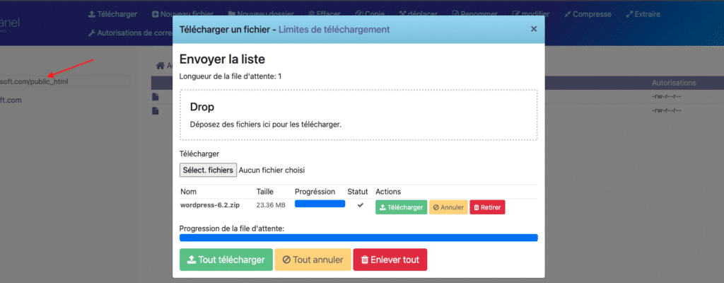Select the Compresse toolbar option
The image size is (724, 283).
588,14
